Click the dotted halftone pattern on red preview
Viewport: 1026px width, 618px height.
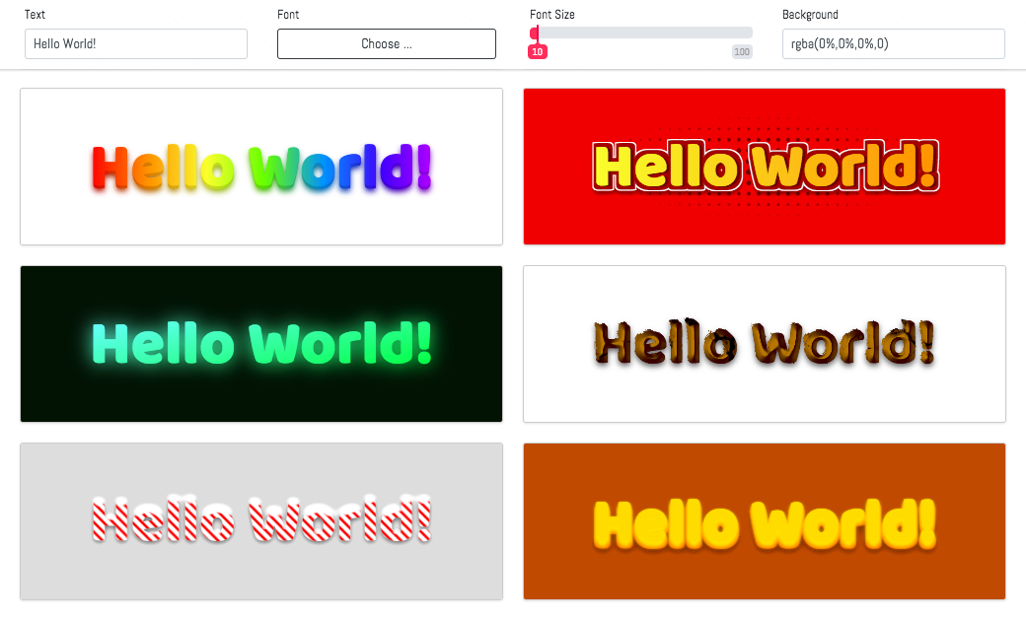click(779, 133)
